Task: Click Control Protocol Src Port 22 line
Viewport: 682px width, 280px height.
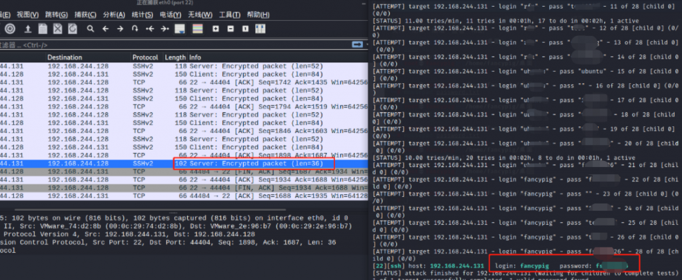Action: click(x=168, y=242)
